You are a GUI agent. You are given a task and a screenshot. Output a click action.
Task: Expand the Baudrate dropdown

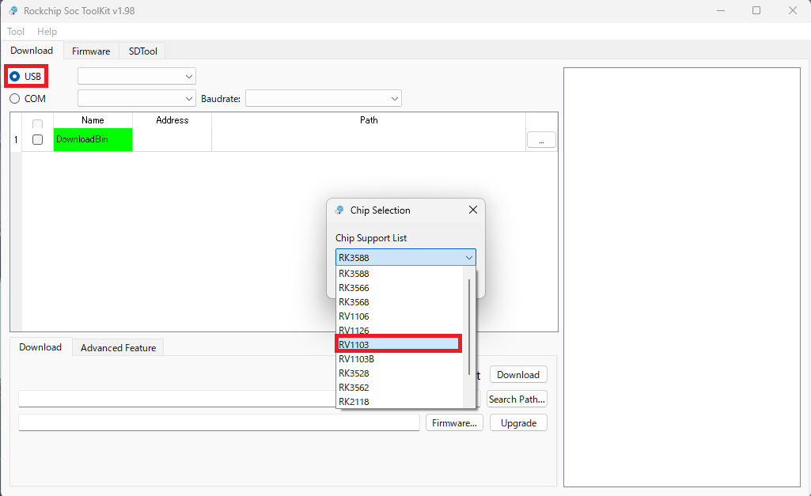click(x=324, y=98)
